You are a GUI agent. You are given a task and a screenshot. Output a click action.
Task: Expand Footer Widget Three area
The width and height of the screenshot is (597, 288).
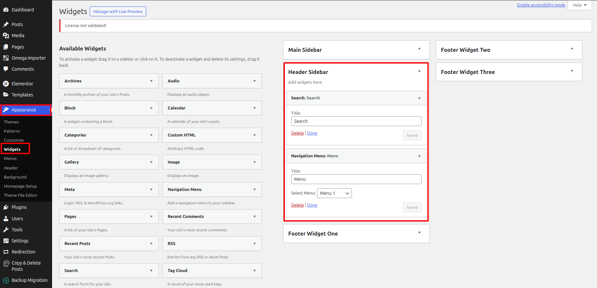572,71
